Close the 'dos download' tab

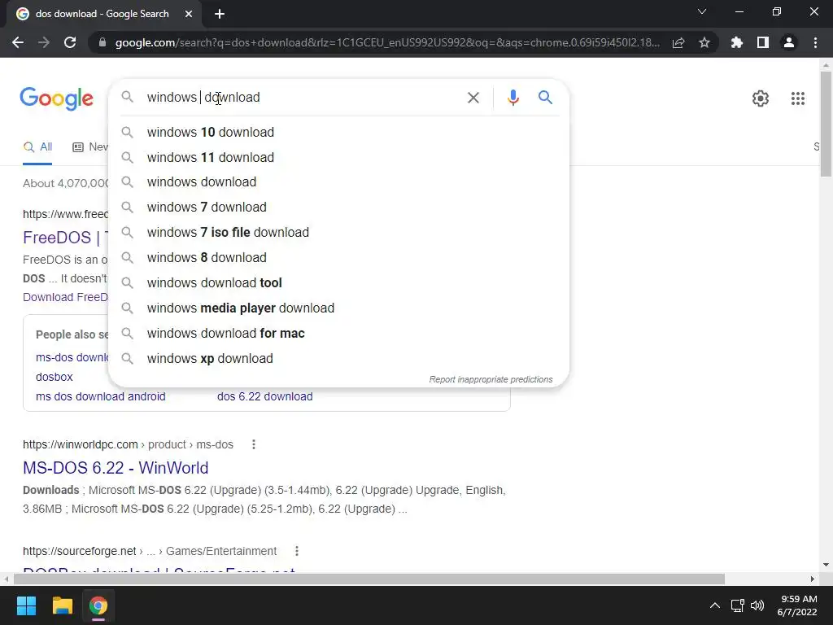pyautogui.click(x=189, y=14)
